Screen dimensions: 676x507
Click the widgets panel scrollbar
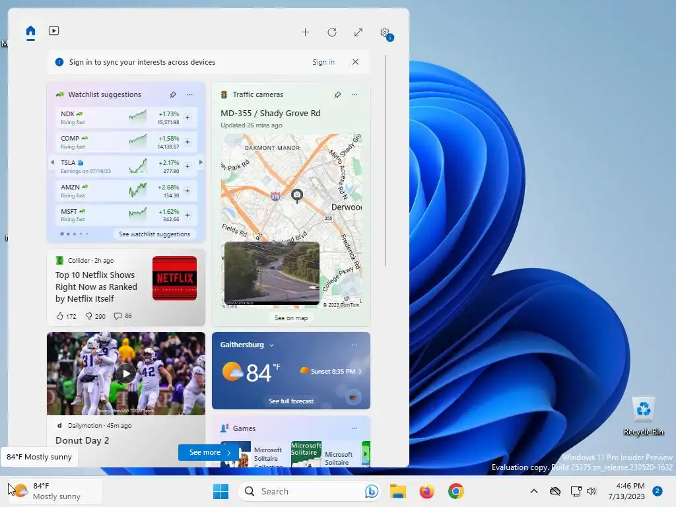coord(386,160)
